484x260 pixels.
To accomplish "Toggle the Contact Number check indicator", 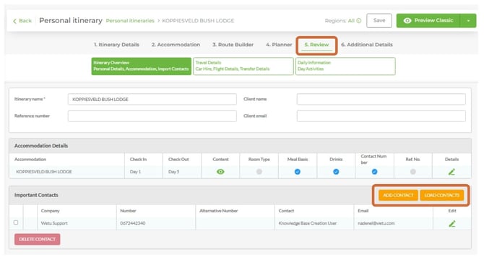I will tap(374, 172).
